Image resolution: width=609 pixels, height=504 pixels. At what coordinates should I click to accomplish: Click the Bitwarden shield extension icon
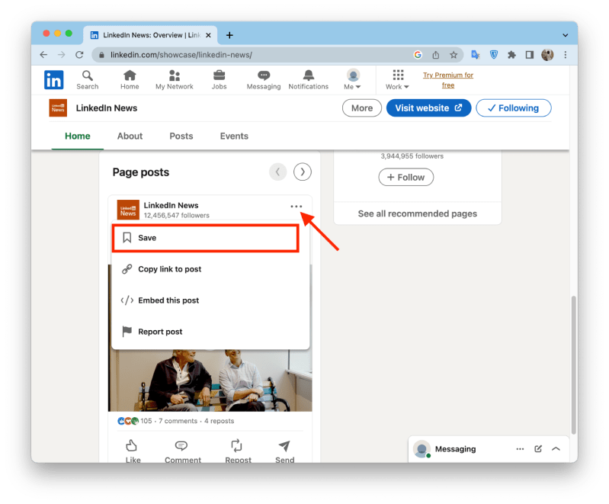click(494, 55)
